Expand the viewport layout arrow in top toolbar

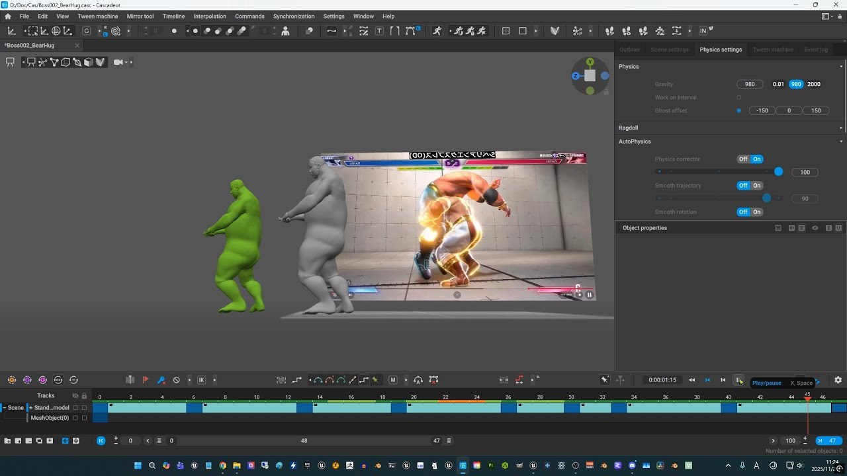tap(536, 31)
